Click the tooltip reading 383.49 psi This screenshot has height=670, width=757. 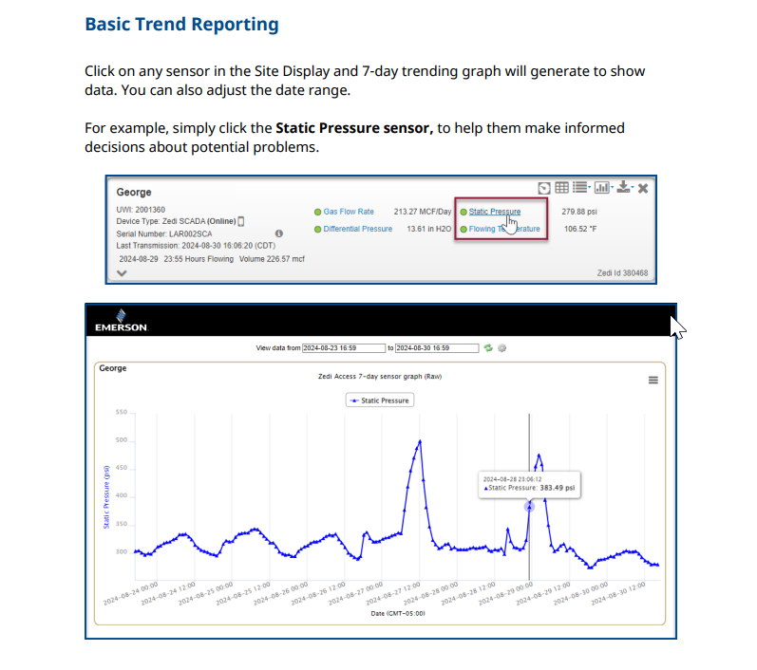pos(530,484)
